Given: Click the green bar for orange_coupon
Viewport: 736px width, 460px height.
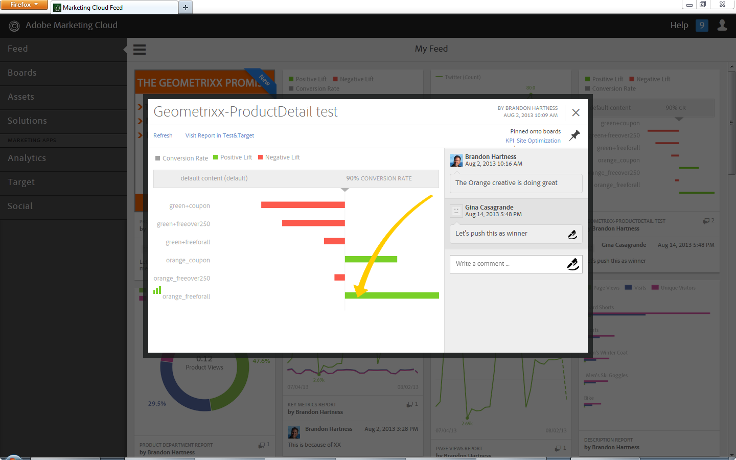Looking at the screenshot, I should click(371, 259).
